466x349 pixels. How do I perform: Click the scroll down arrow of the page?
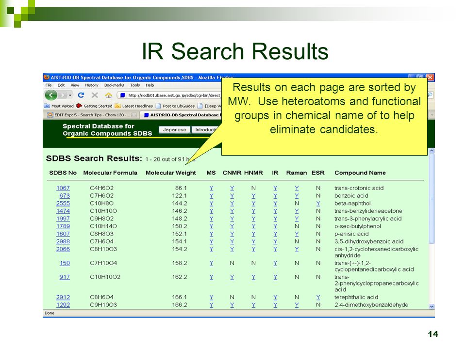tap(432, 306)
